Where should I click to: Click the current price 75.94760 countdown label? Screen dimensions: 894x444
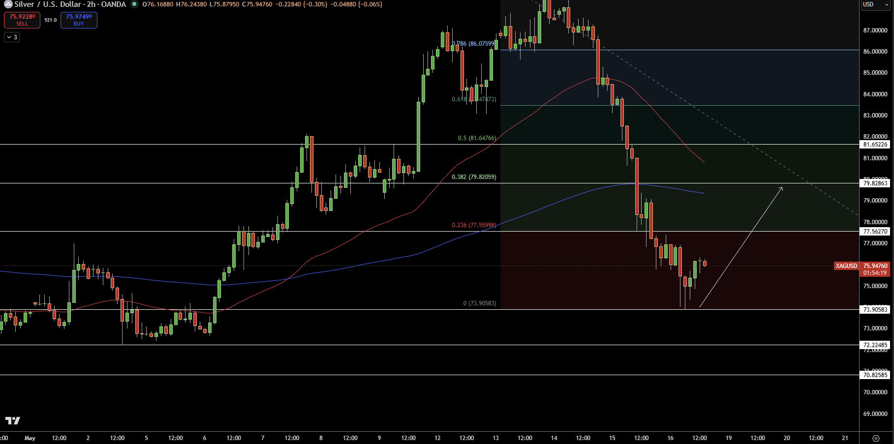point(875,269)
